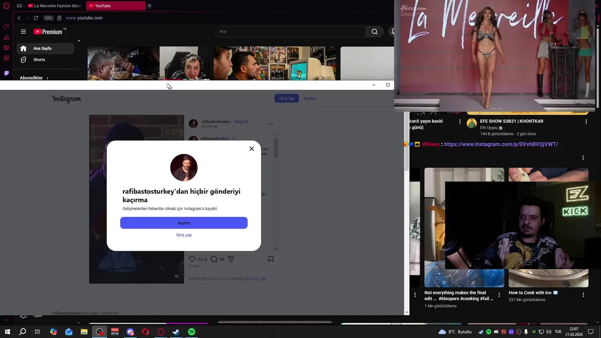This screenshot has height=338, width=601.
Task: Open Instagram post comments bubble icon
Action: click(214, 259)
